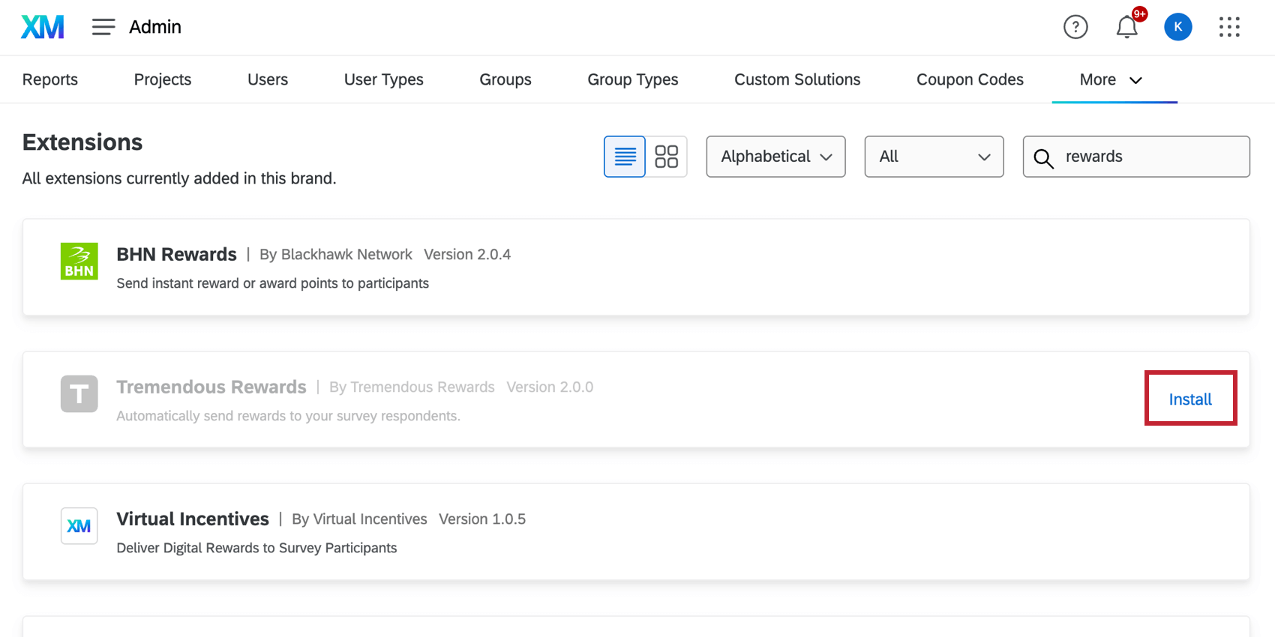Open the notifications bell

[1126, 27]
